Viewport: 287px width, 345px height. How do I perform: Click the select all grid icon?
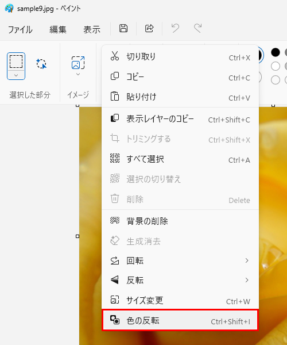(115, 158)
